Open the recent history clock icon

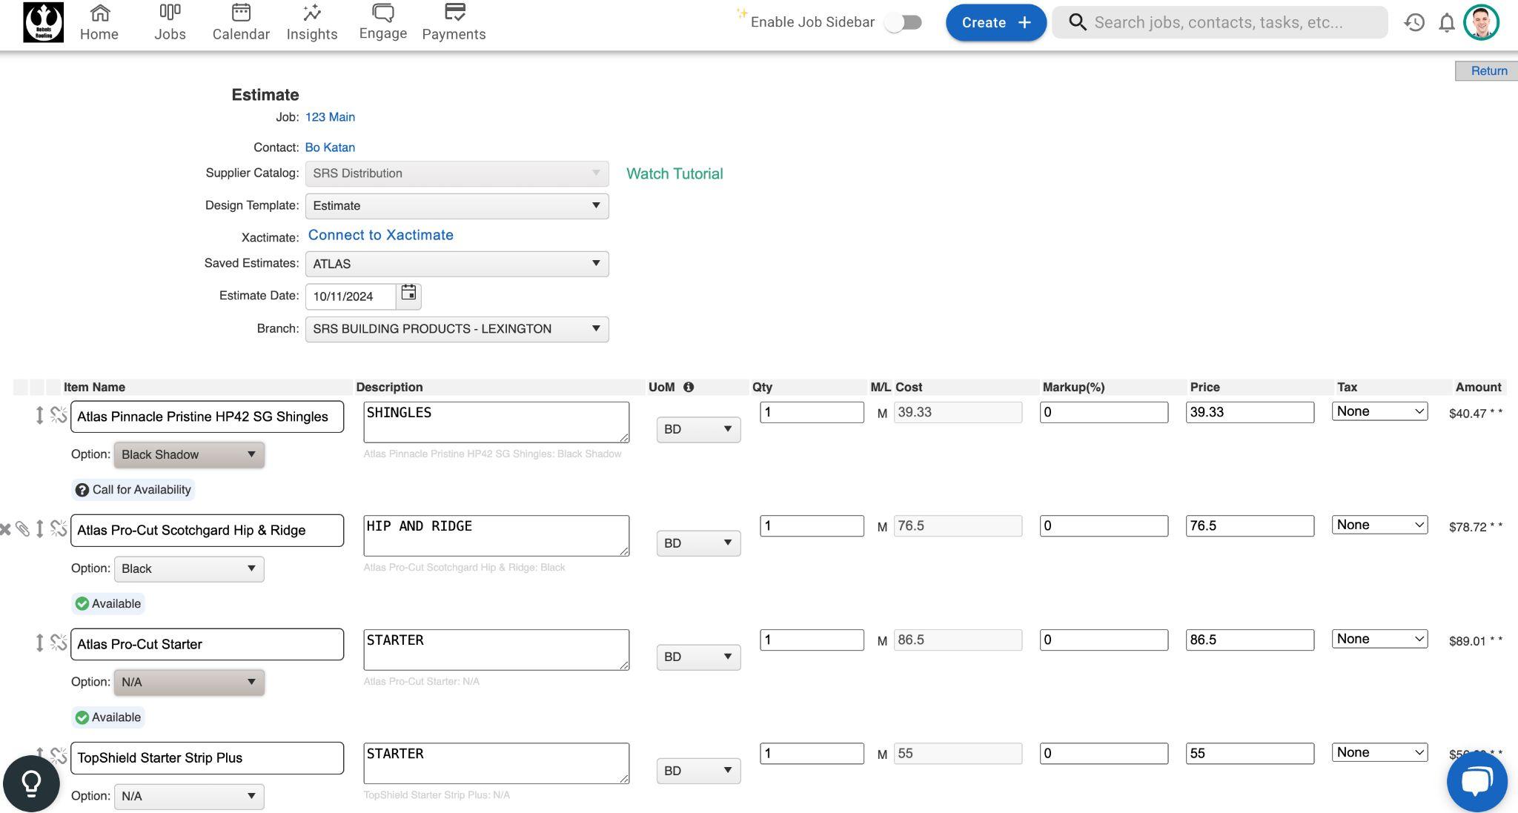(x=1414, y=22)
